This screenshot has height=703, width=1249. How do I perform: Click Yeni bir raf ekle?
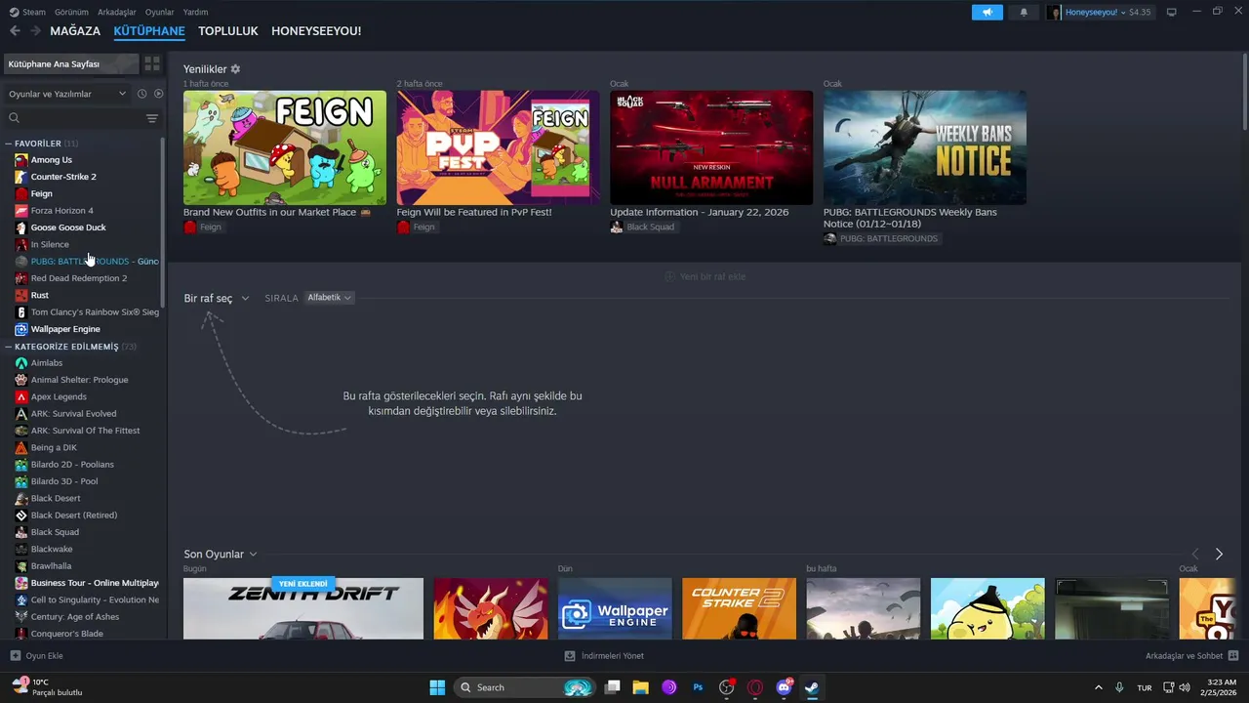(705, 276)
